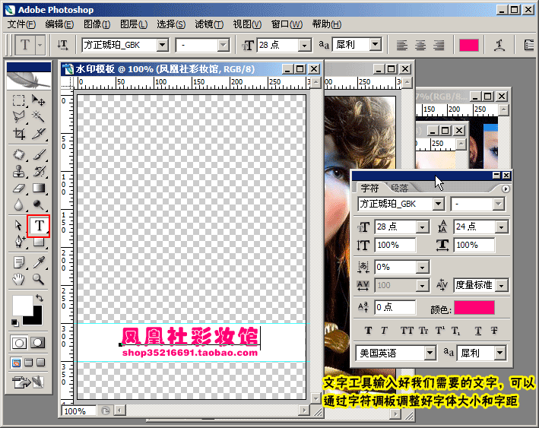The image size is (539, 428).
Task: Left align text in options bar
Action: (x=402, y=45)
